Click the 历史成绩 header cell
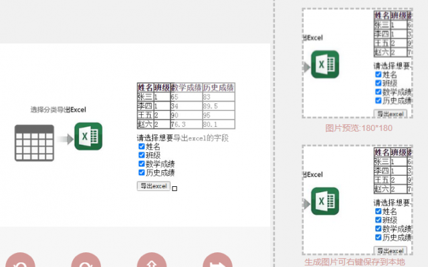This screenshot has height=267, width=428. click(x=219, y=87)
